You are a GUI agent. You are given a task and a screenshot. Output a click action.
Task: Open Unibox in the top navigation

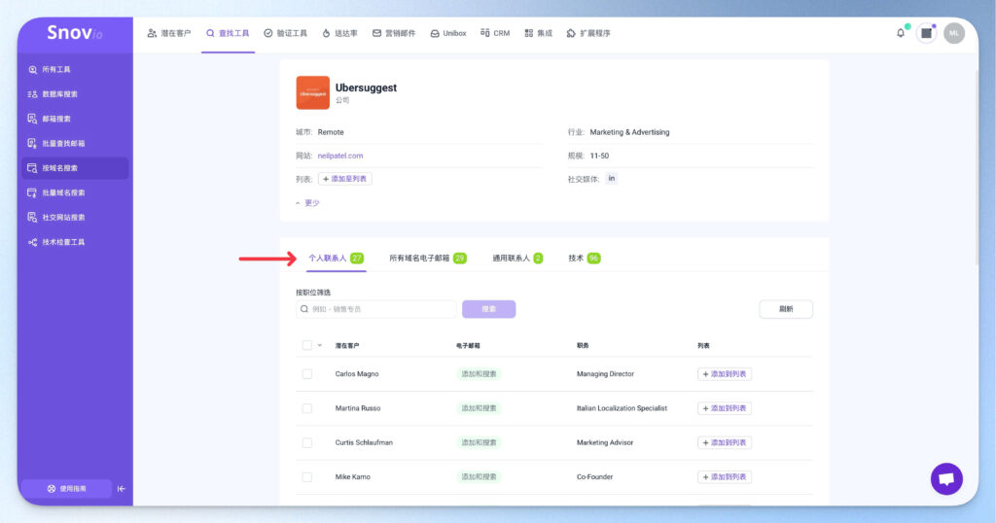[x=448, y=33]
